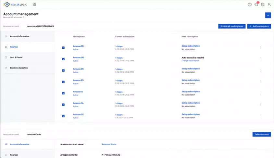Click Change subscription link for Amazon UK
Image resolution: width=274 pixels, height=158 pixels.
(190, 61)
